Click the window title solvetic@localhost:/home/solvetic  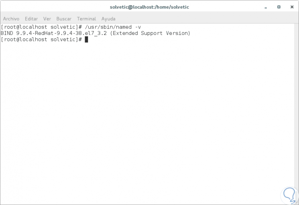(149, 7)
